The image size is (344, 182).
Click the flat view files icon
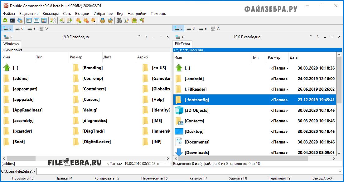pyautogui.click(x=53, y=20)
